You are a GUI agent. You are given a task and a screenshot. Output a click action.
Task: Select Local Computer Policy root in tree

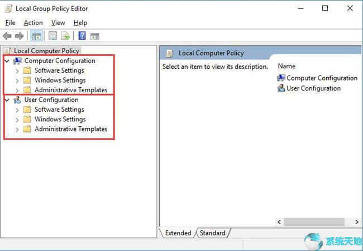pos(46,50)
